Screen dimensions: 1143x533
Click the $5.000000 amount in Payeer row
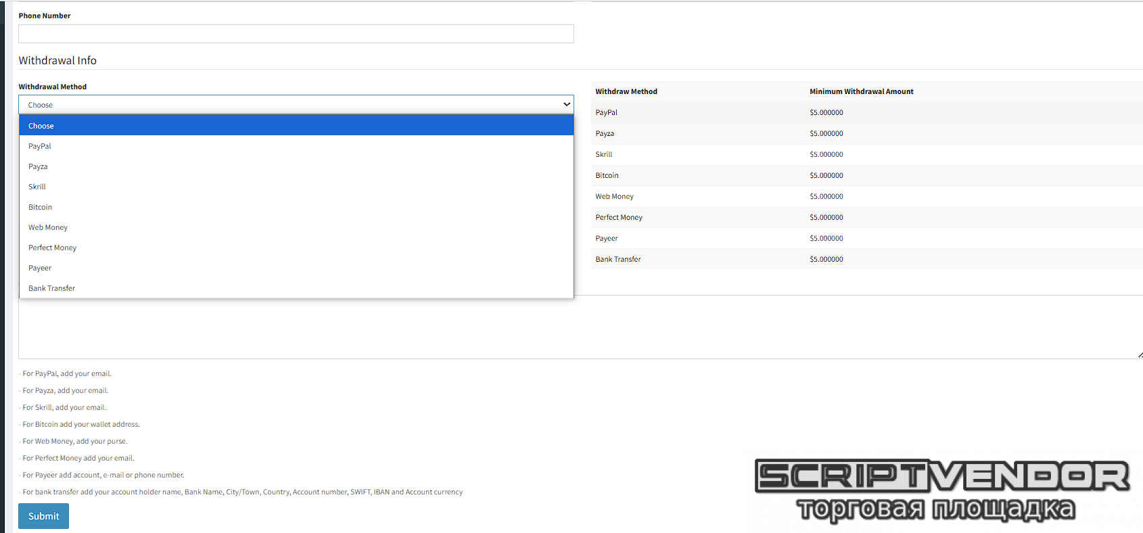(x=826, y=238)
